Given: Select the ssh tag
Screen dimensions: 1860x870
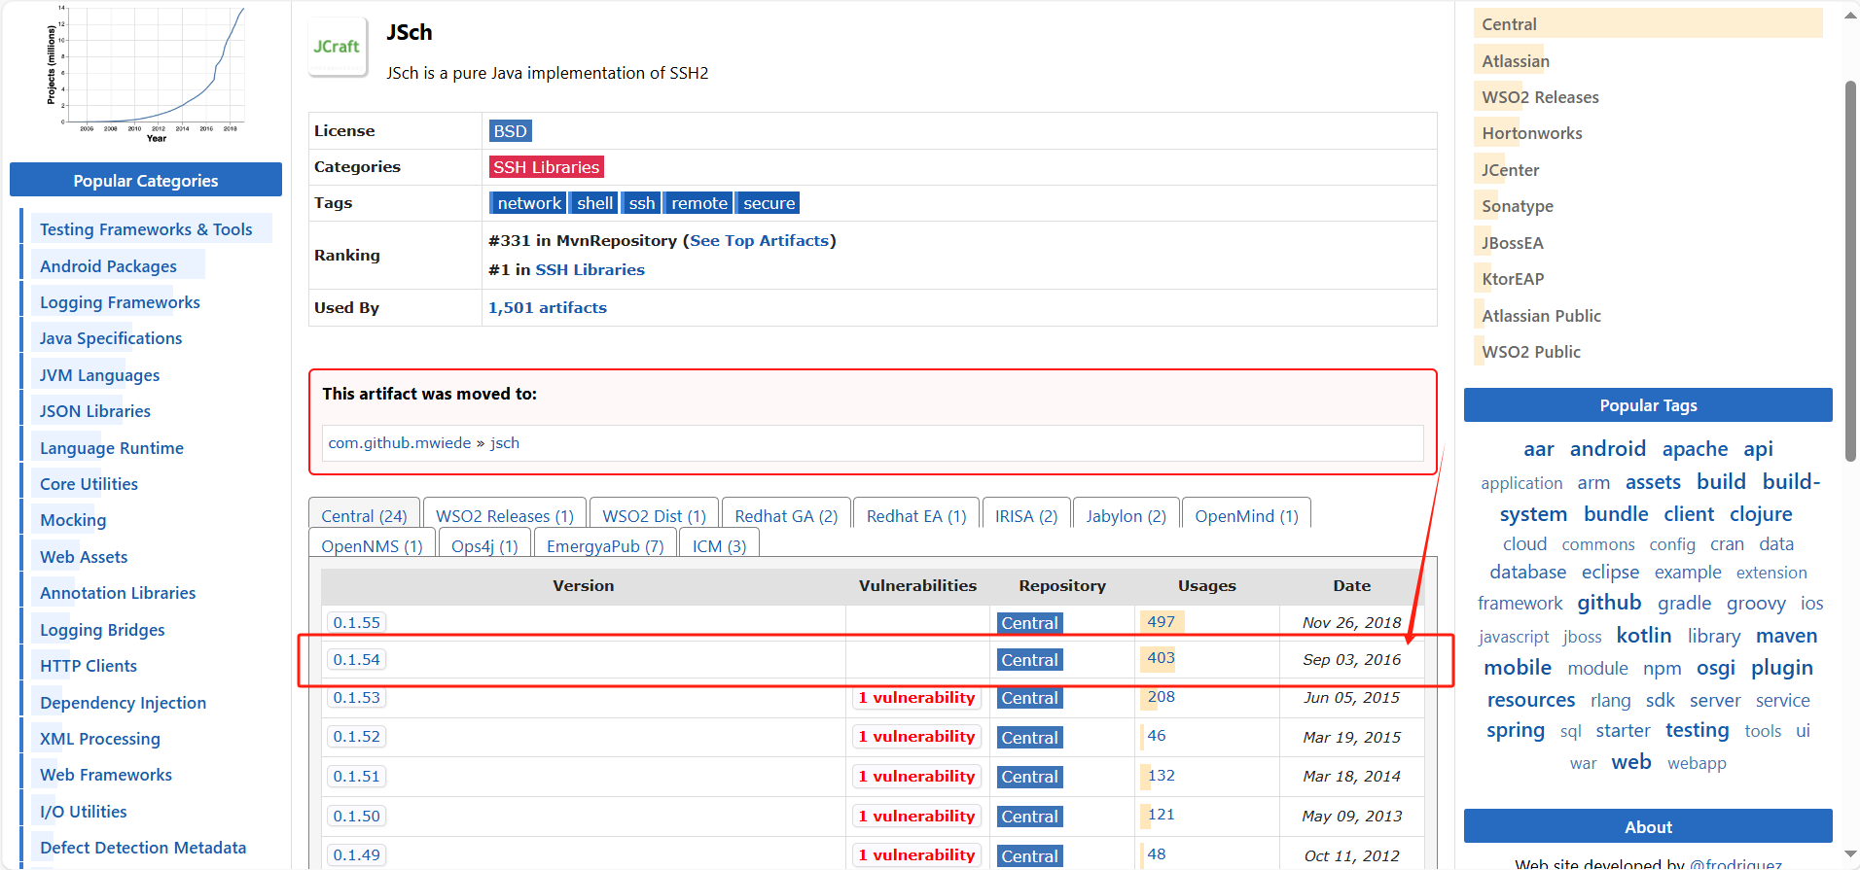Looking at the screenshot, I should click(641, 203).
